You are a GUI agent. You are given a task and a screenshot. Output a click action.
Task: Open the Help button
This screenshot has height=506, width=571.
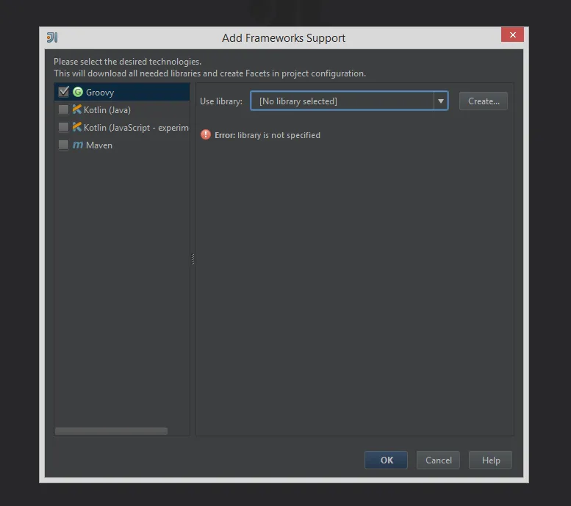tap(490, 460)
